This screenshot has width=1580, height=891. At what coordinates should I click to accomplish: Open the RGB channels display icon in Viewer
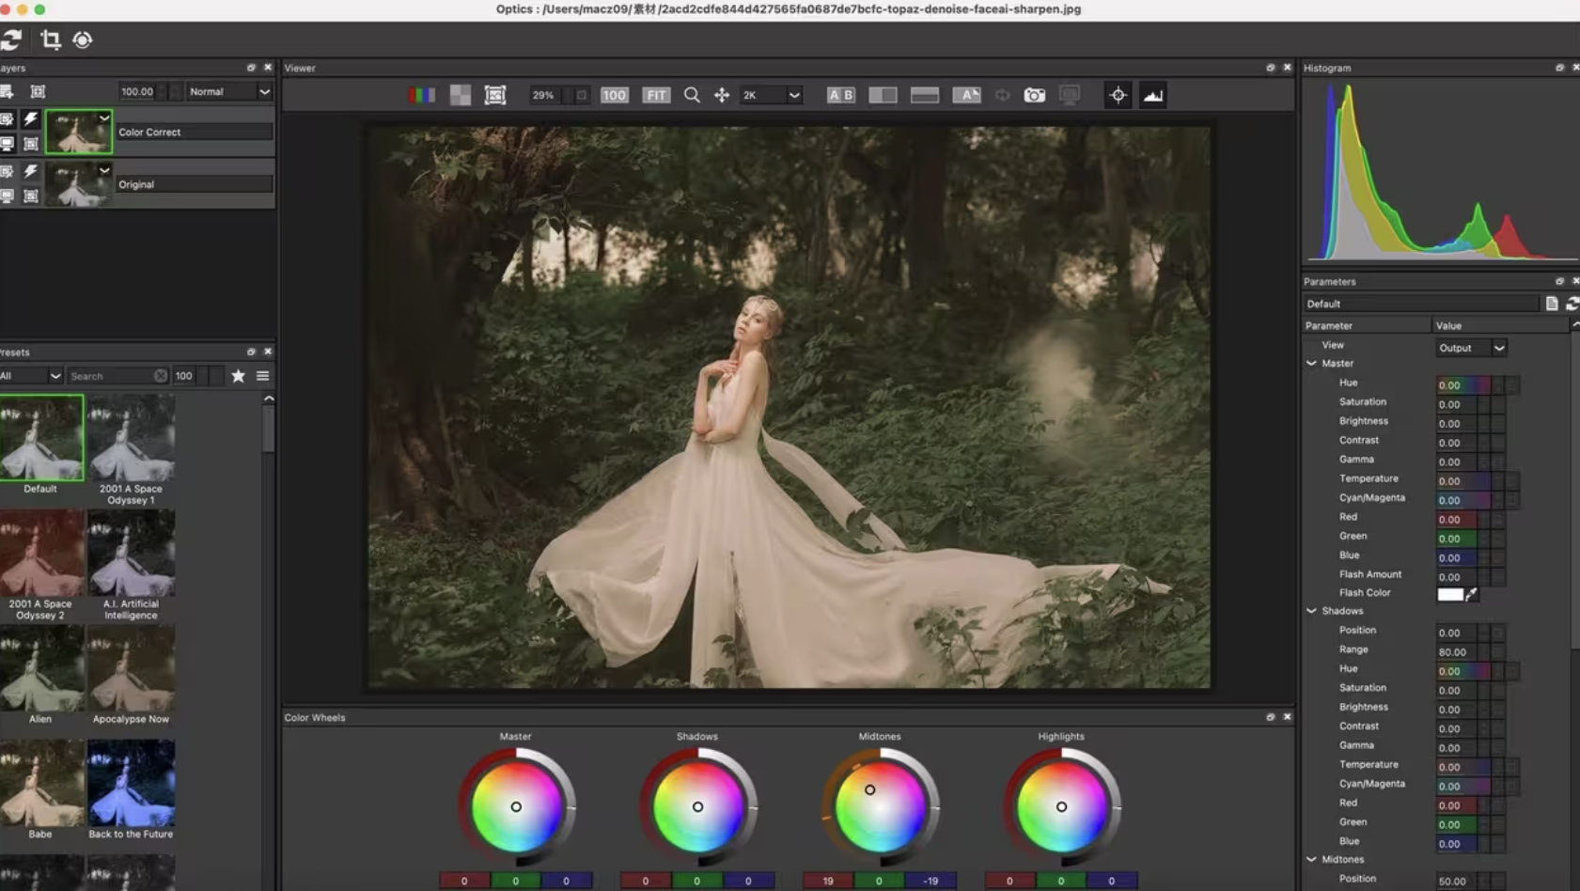(421, 94)
